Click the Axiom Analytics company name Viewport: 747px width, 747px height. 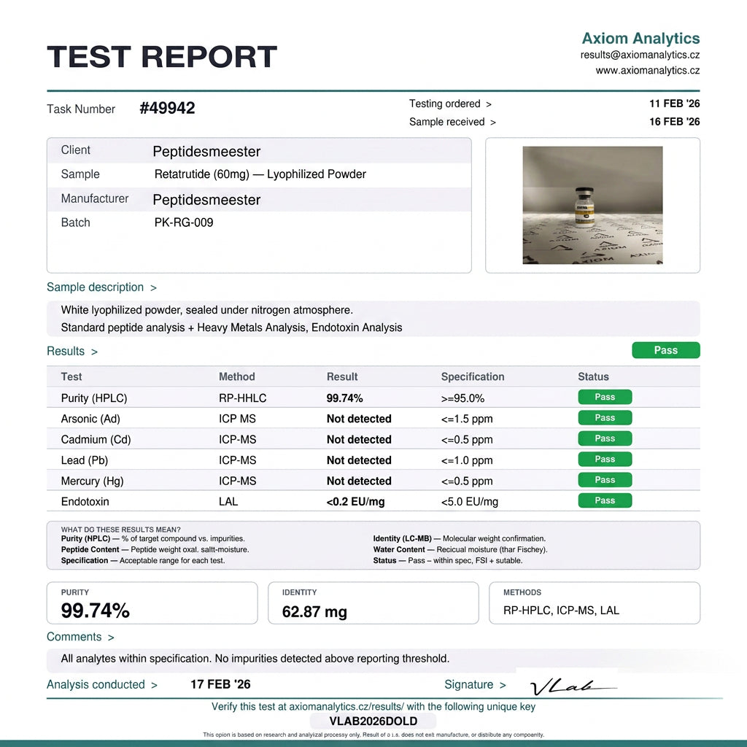click(x=640, y=38)
